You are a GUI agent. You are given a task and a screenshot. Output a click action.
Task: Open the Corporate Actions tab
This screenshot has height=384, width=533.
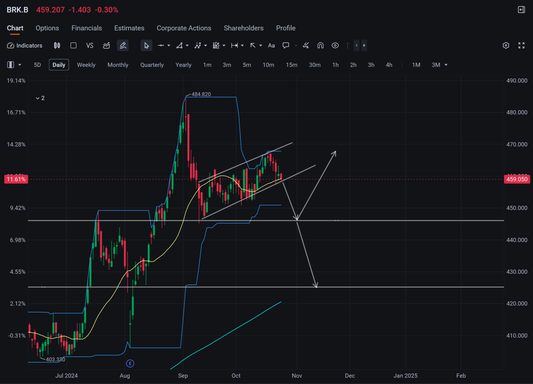(x=184, y=28)
